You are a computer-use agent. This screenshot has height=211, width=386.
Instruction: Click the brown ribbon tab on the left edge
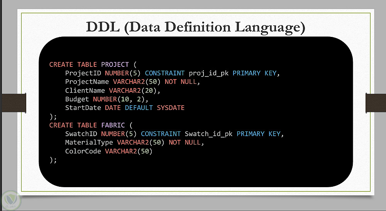click(14, 103)
